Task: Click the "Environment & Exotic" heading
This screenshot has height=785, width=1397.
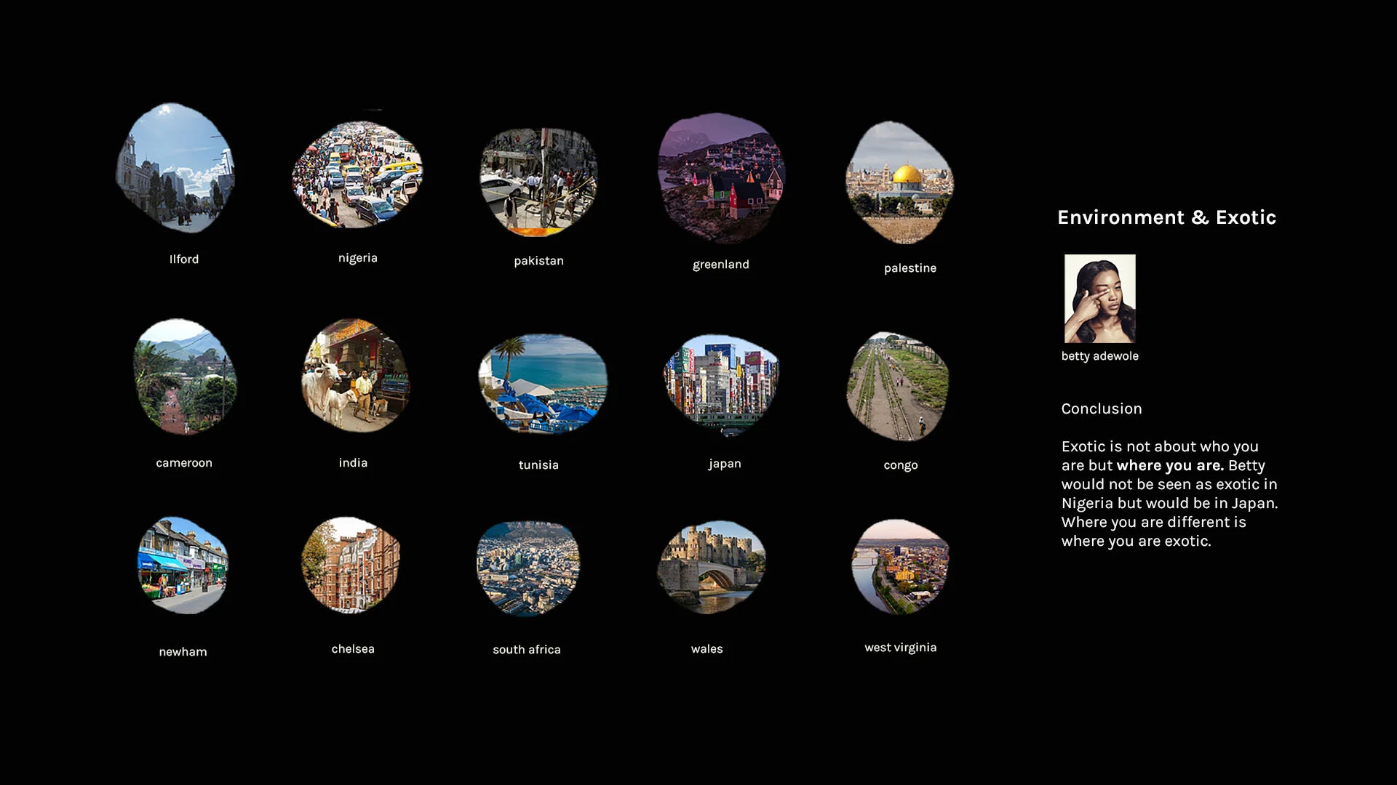Action: [1166, 217]
